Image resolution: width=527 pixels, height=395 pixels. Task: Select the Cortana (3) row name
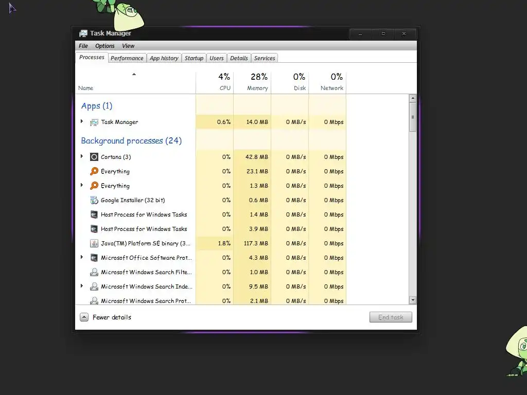click(x=116, y=157)
